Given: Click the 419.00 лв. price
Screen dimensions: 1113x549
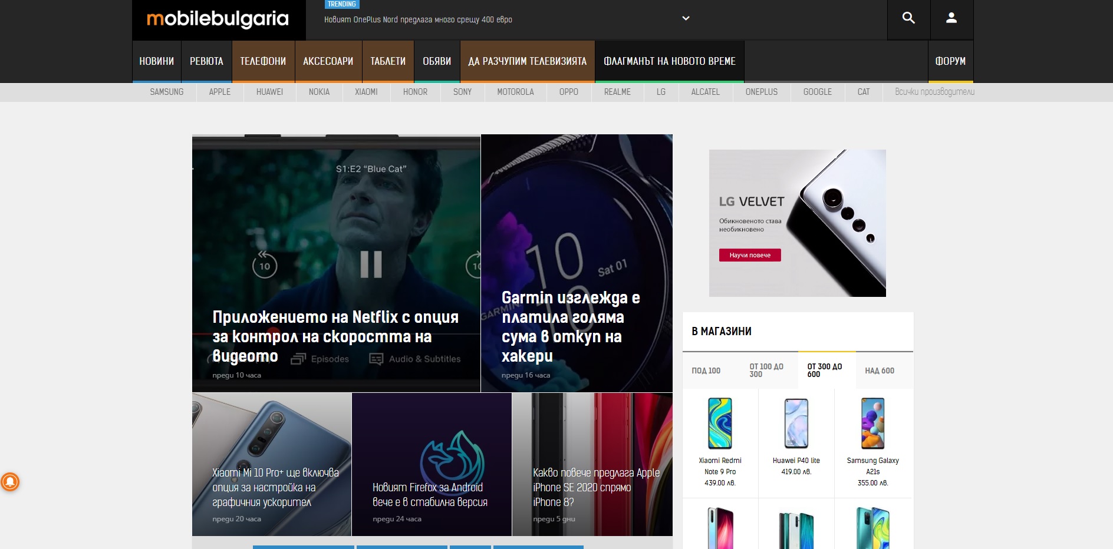Looking at the screenshot, I should click(x=796, y=472).
